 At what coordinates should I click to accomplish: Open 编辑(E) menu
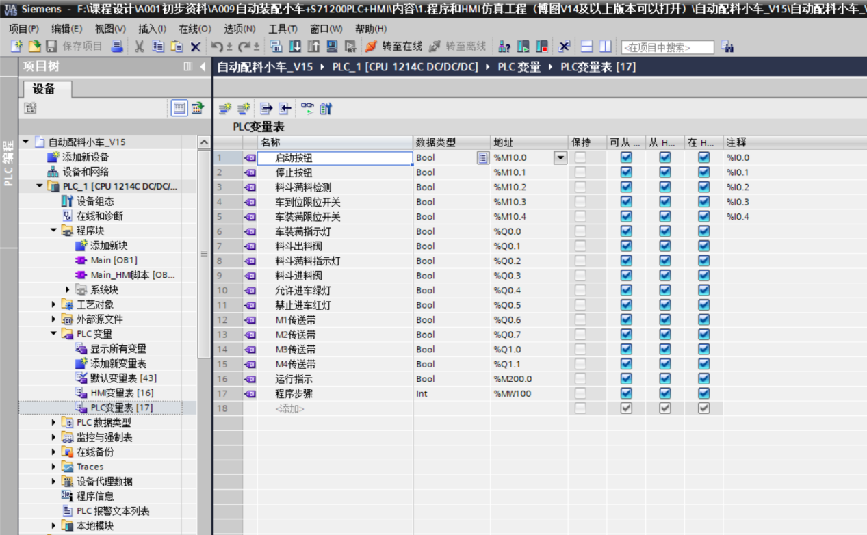tap(67, 29)
